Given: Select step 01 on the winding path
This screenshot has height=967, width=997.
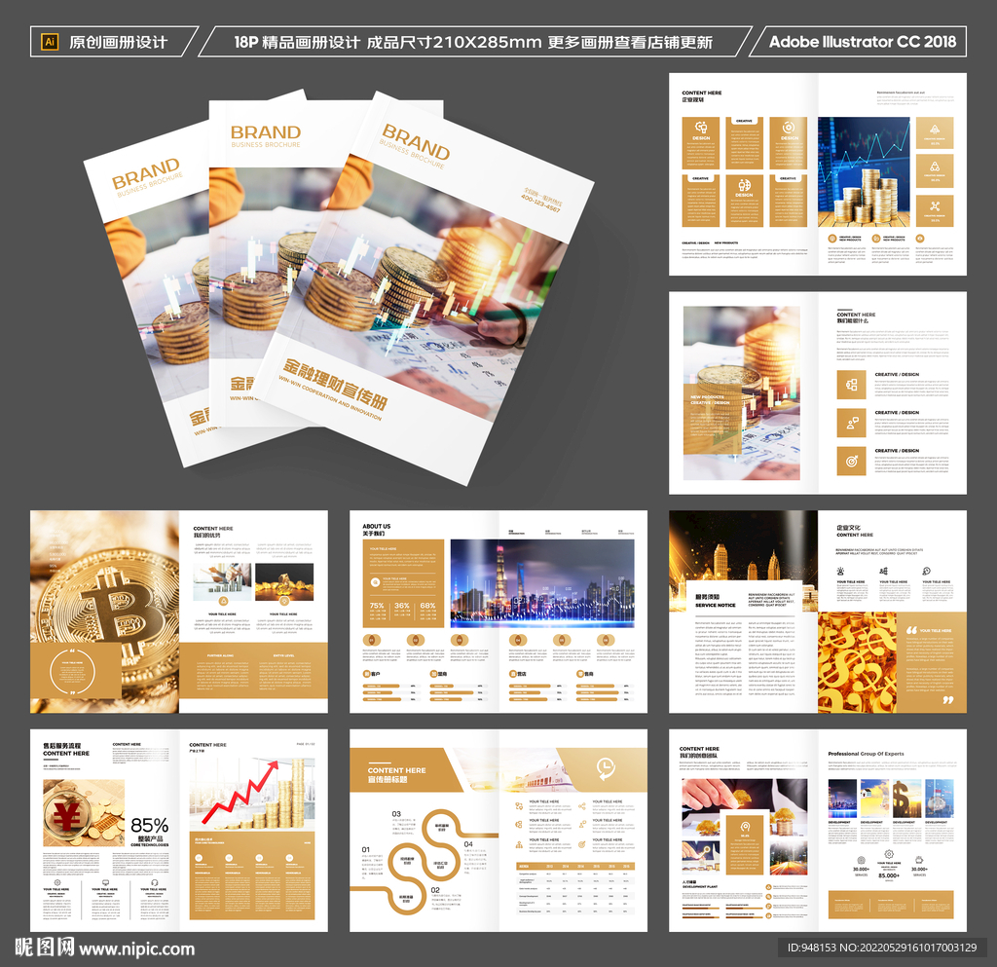Looking at the screenshot, I should 366,849.
